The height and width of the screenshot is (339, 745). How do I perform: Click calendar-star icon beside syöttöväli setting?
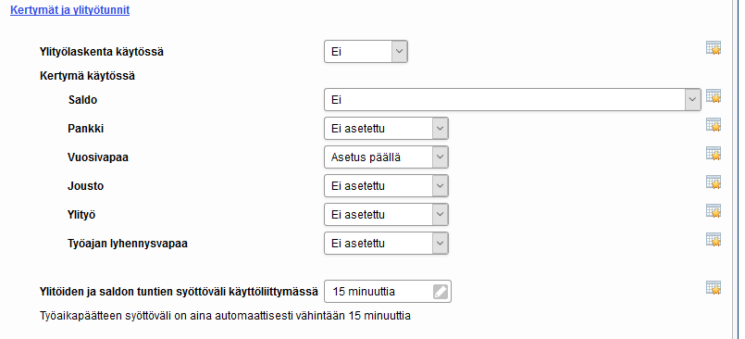714,288
